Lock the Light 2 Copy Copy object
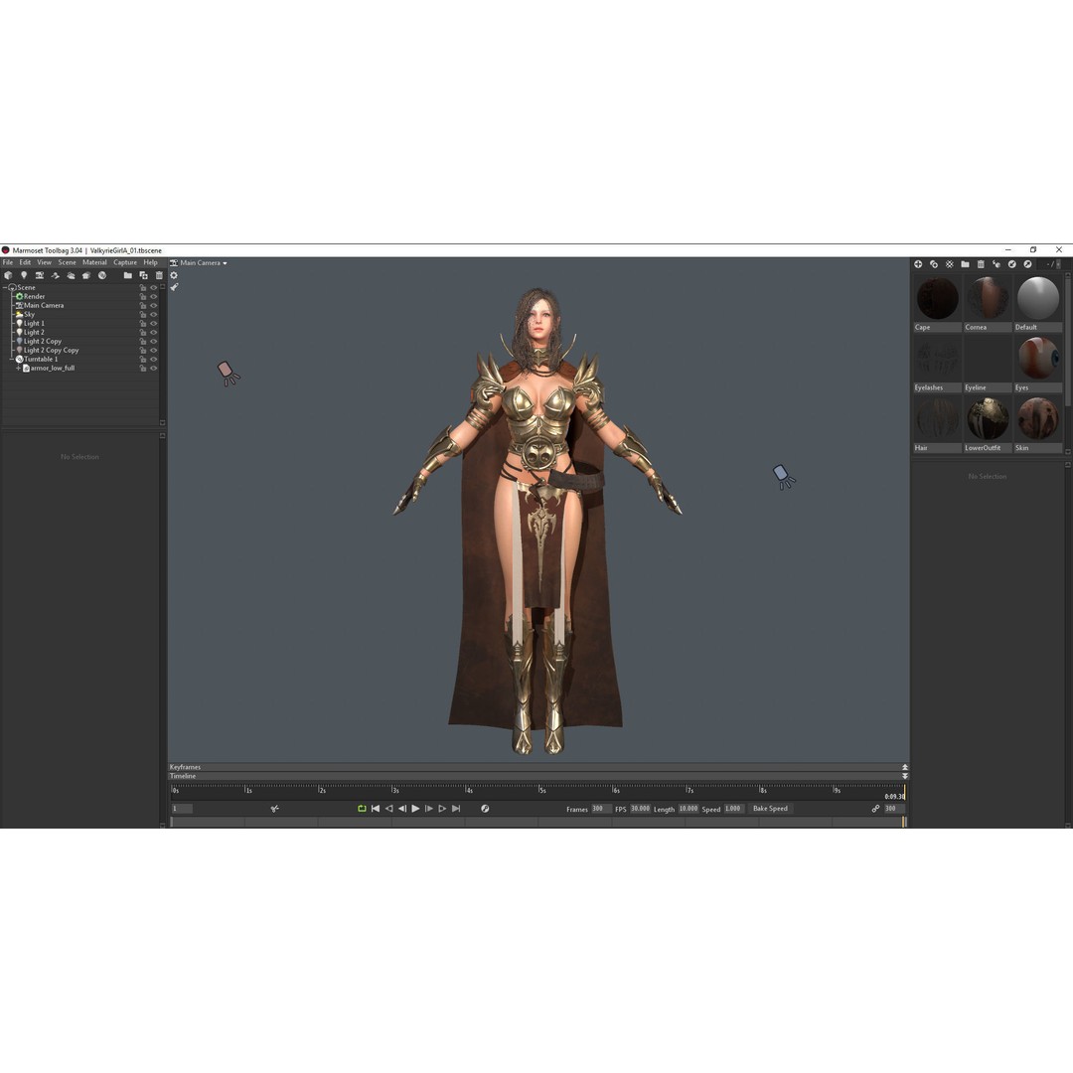 (x=143, y=351)
